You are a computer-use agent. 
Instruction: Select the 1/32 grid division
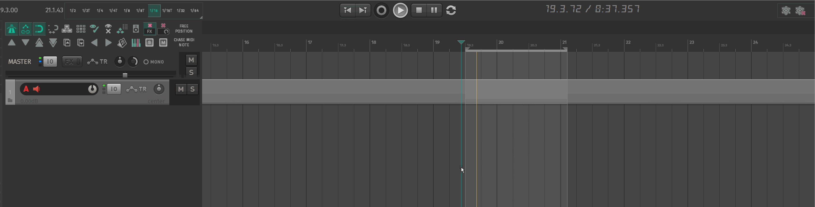tap(181, 11)
